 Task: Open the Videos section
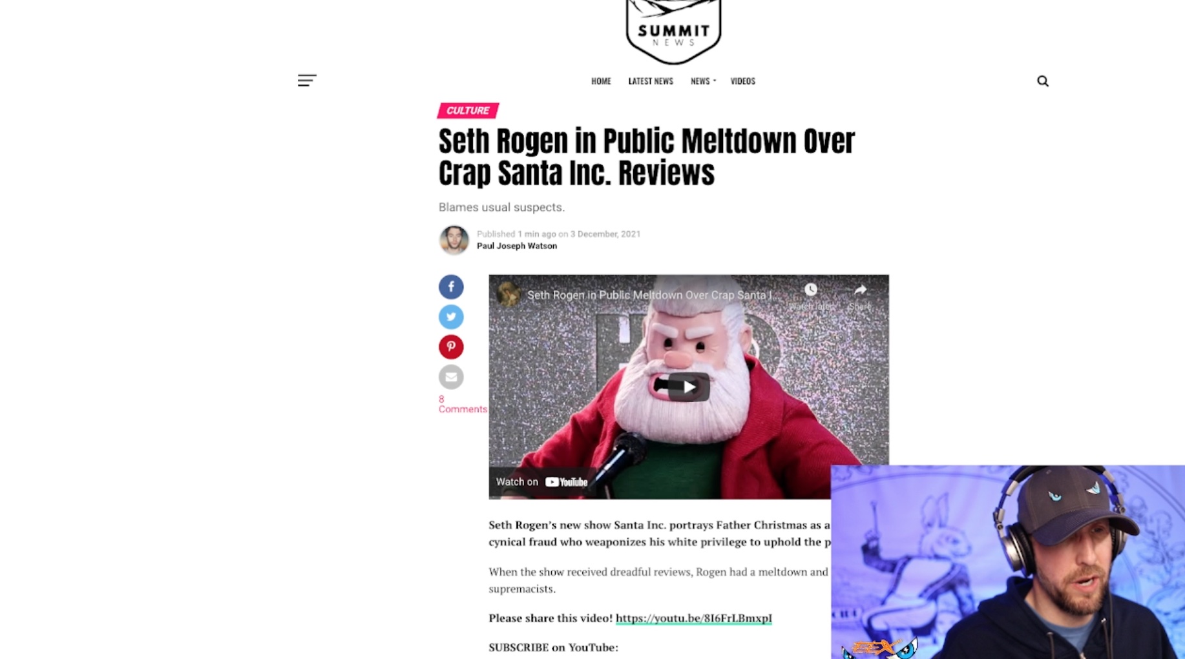[742, 81]
